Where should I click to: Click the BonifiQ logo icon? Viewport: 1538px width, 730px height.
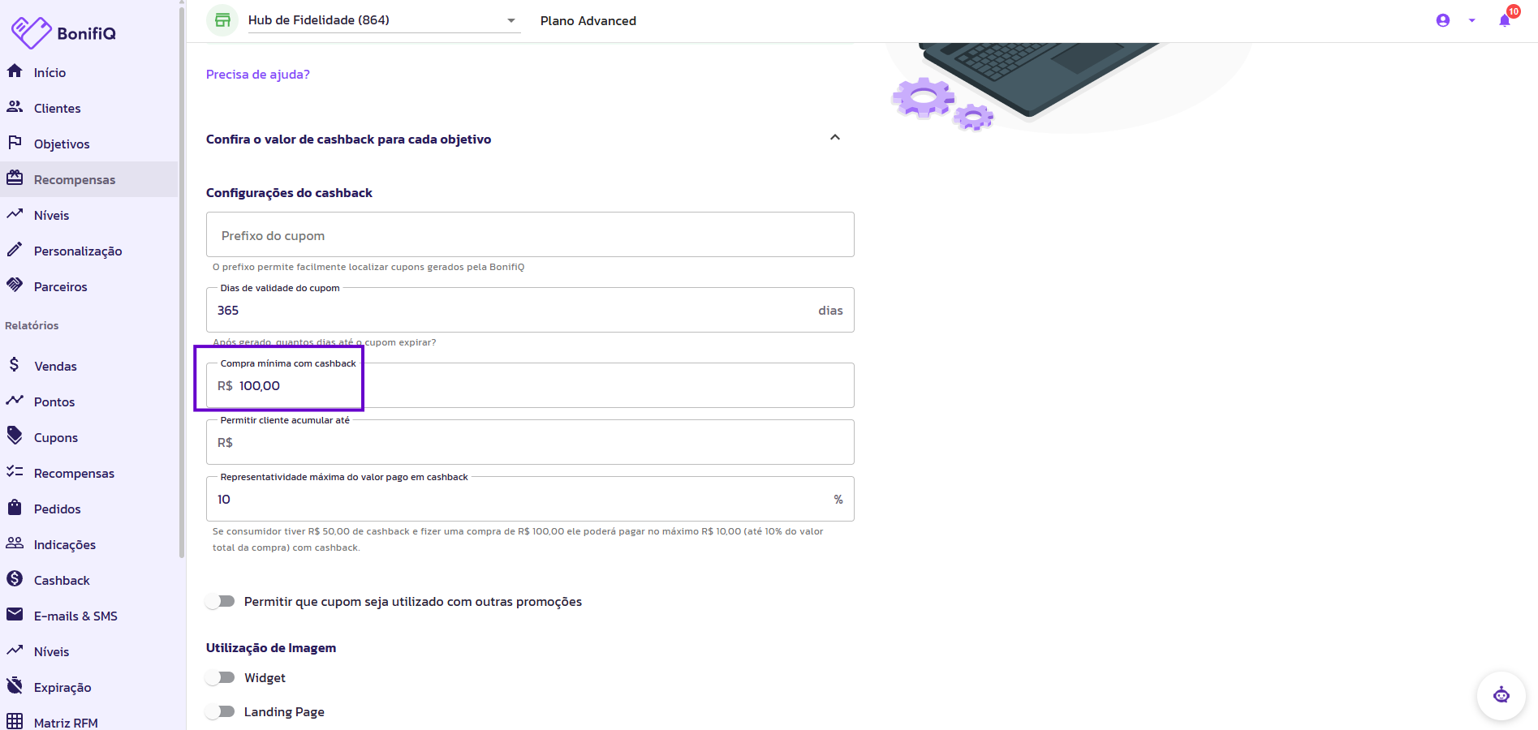coord(31,32)
